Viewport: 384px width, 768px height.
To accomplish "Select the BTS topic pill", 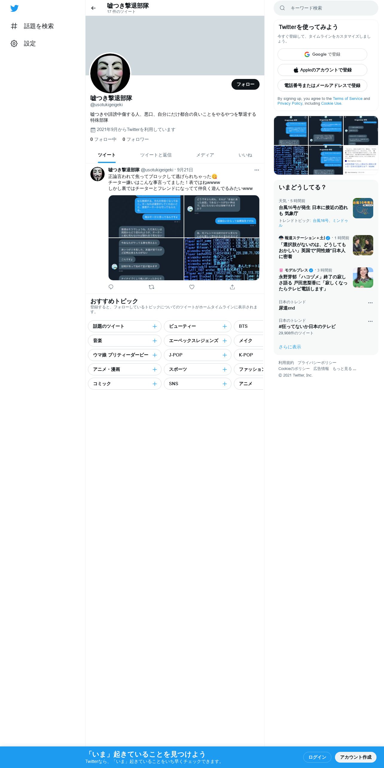I will 249,326.
